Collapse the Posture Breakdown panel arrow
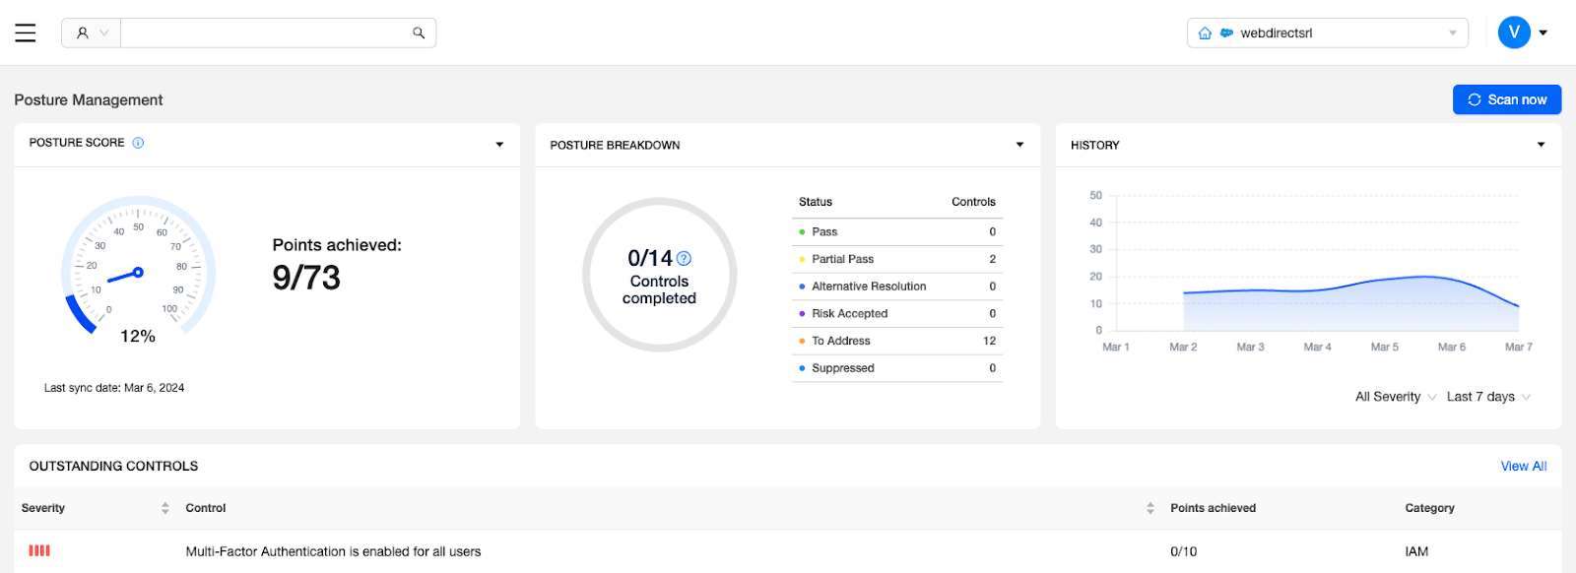This screenshot has height=573, width=1576. tap(1020, 145)
